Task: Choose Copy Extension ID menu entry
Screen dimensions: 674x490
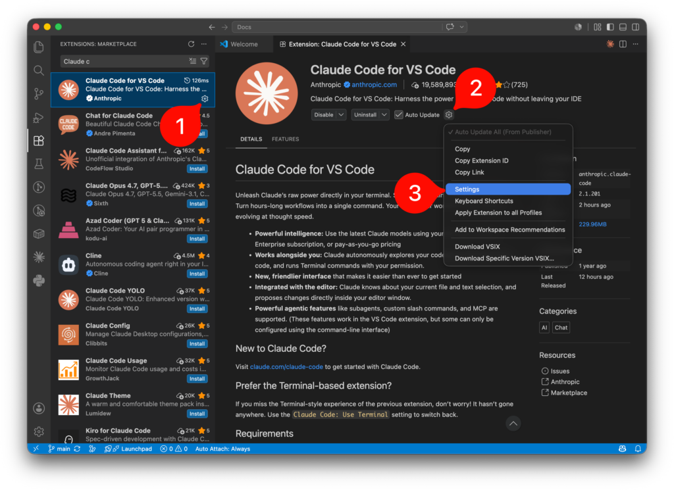Action: (508, 160)
